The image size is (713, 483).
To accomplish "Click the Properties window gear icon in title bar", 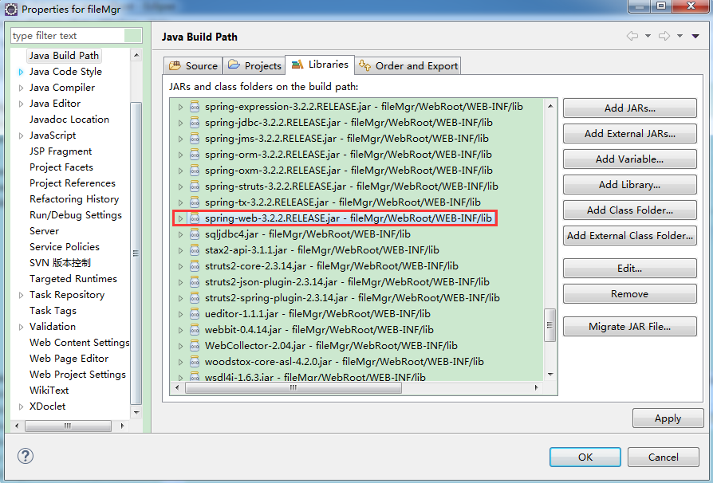I will point(11,9).
